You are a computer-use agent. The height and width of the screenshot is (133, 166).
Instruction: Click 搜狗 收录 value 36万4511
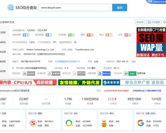tap(49, 121)
